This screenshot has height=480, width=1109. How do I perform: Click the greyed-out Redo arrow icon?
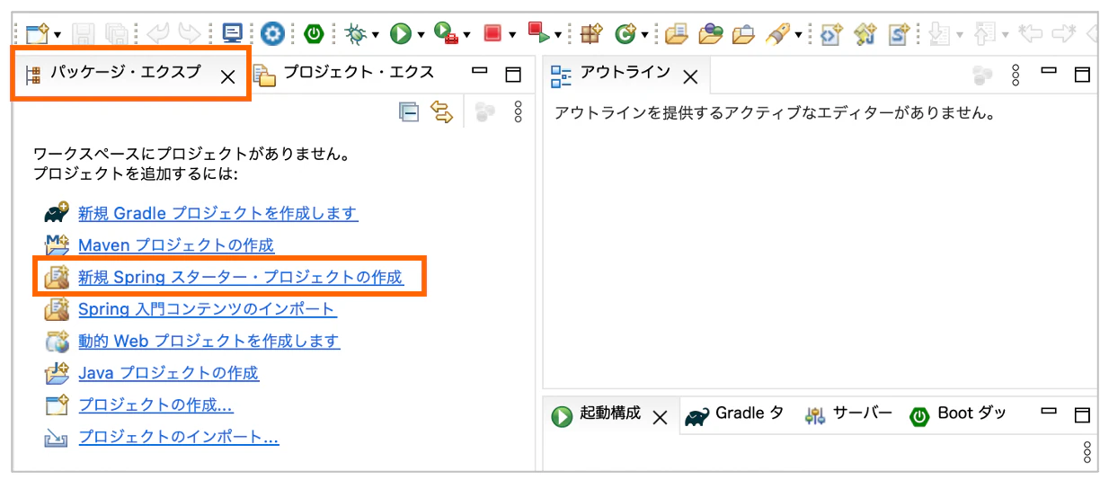point(189,34)
